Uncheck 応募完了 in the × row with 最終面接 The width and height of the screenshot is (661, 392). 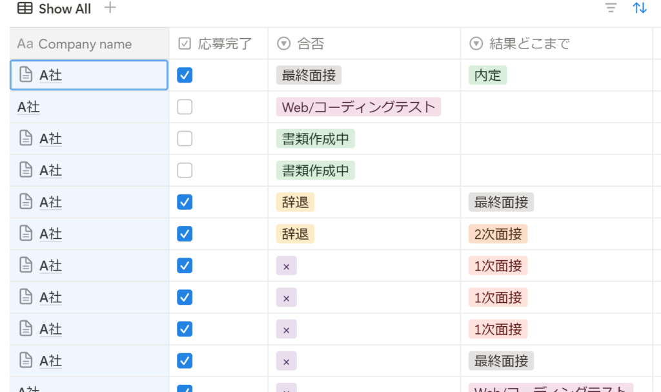185,361
